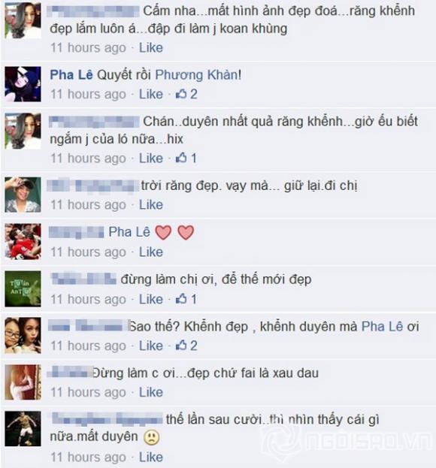Screen dimensions: 436x468
Task: Click the sad face emoji in last comment
Action: click(x=152, y=437)
